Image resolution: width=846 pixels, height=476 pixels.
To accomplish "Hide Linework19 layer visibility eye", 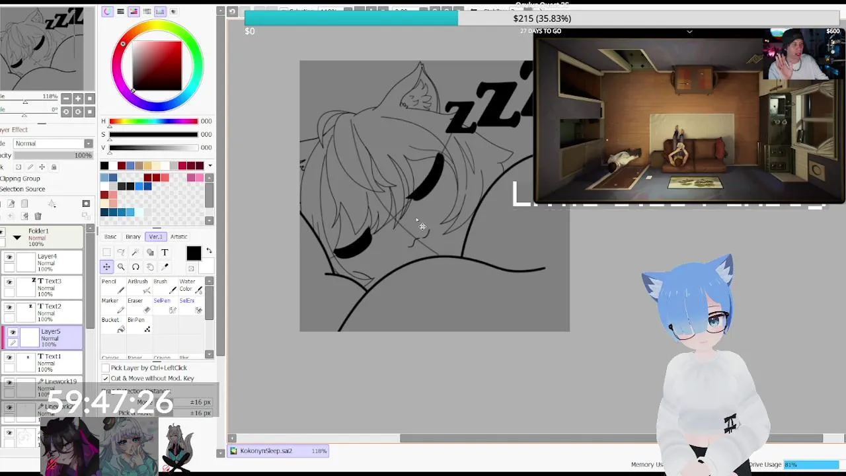I will pyautogui.click(x=9, y=383).
